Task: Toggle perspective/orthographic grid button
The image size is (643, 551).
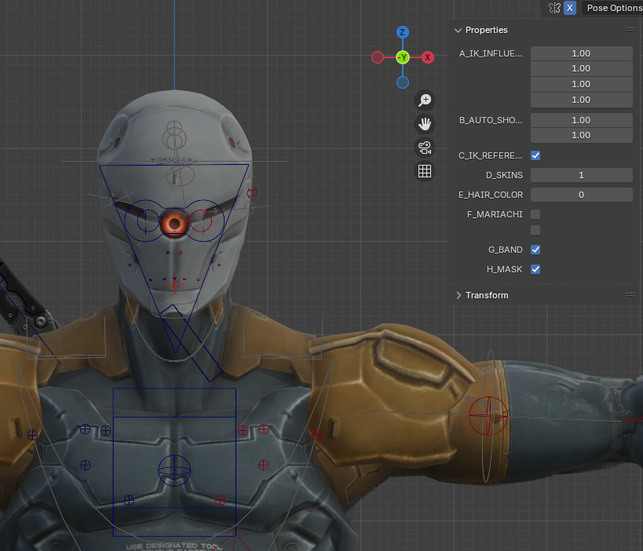Action: (425, 171)
